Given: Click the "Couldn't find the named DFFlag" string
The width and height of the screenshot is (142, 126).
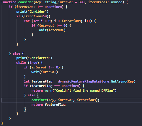Looking at the screenshot, I should coord(84,90).
